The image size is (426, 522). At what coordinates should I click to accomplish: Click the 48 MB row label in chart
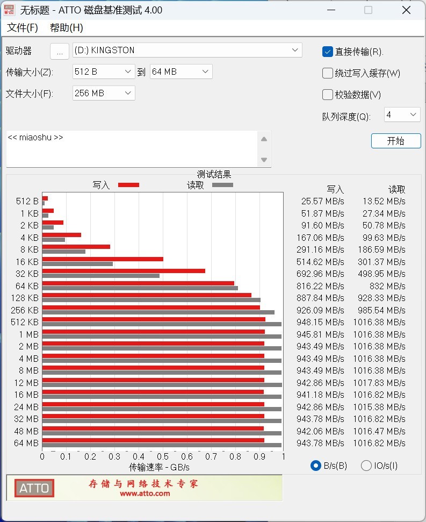(x=26, y=431)
